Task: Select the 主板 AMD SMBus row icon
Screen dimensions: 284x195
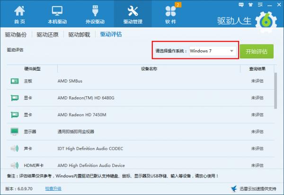Action: pos(15,81)
